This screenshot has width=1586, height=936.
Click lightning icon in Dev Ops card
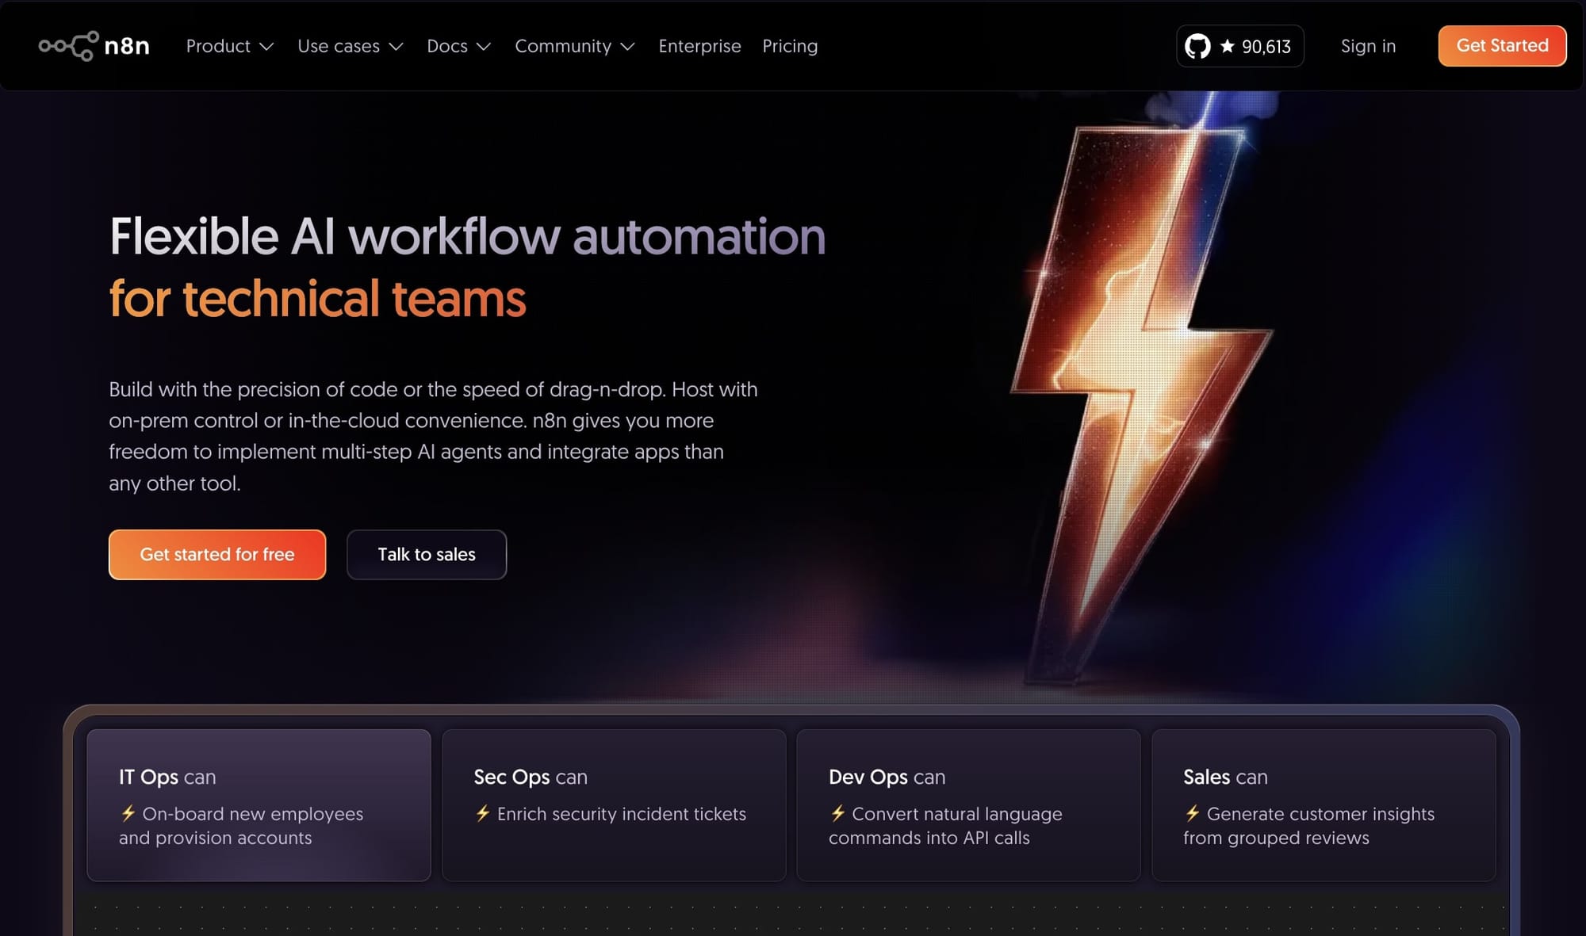(838, 813)
